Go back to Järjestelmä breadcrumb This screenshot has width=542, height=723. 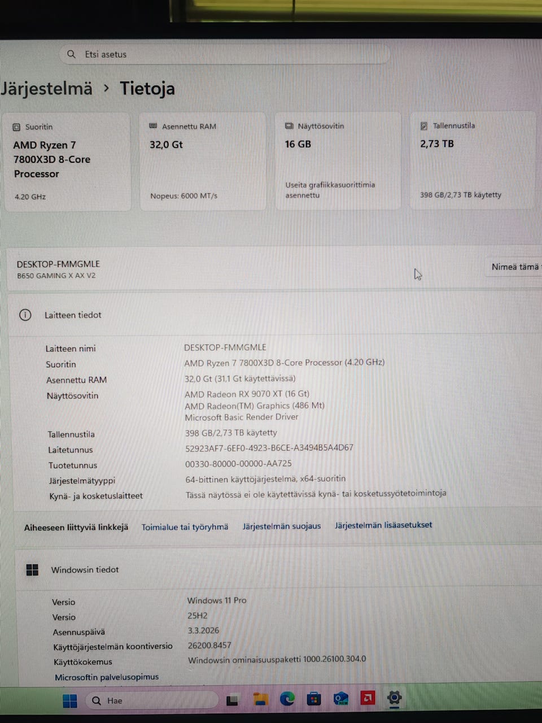(x=46, y=89)
